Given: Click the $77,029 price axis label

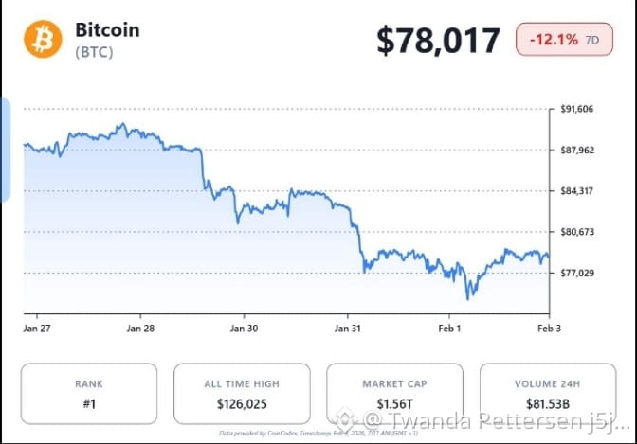Looking at the screenshot, I should pos(577,274).
